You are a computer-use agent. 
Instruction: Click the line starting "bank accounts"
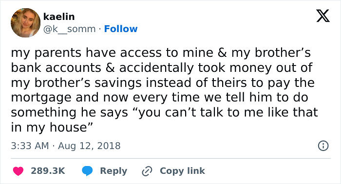click(x=162, y=68)
